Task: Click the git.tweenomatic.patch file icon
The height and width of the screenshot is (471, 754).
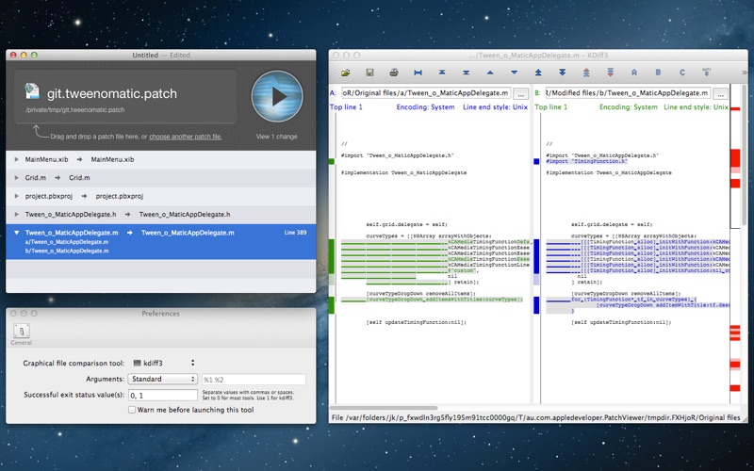Action: (x=32, y=91)
